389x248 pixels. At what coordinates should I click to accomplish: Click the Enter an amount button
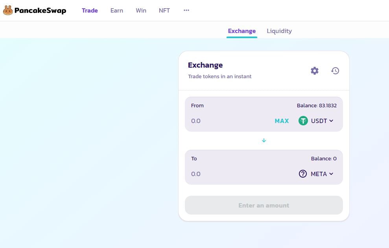(x=264, y=205)
